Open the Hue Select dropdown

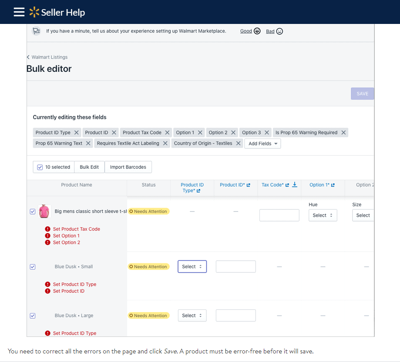click(x=323, y=215)
